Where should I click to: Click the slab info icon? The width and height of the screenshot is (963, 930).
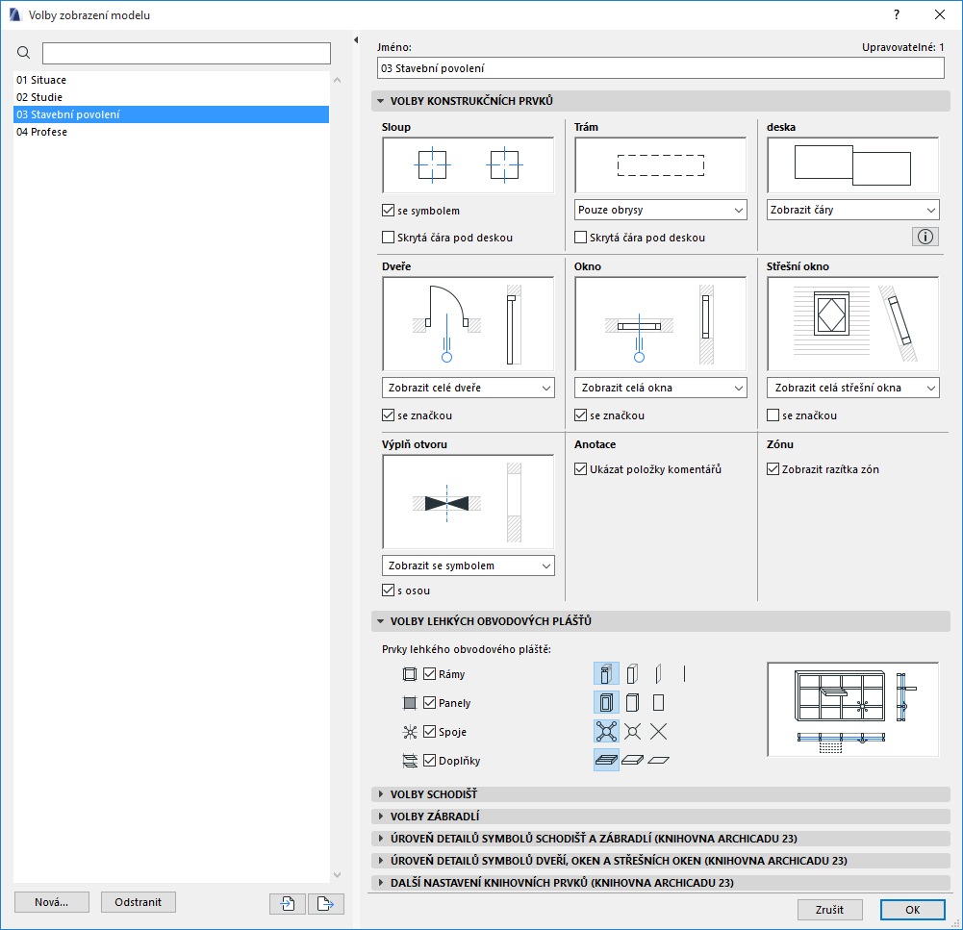pos(925,236)
